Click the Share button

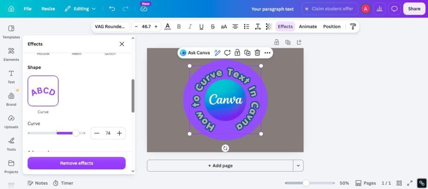pos(414,9)
